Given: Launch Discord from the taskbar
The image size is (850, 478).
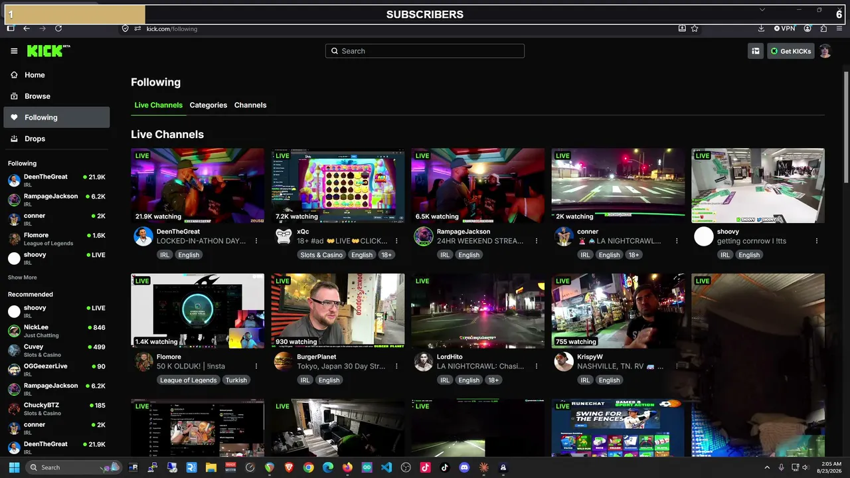Looking at the screenshot, I should (x=464, y=467).
